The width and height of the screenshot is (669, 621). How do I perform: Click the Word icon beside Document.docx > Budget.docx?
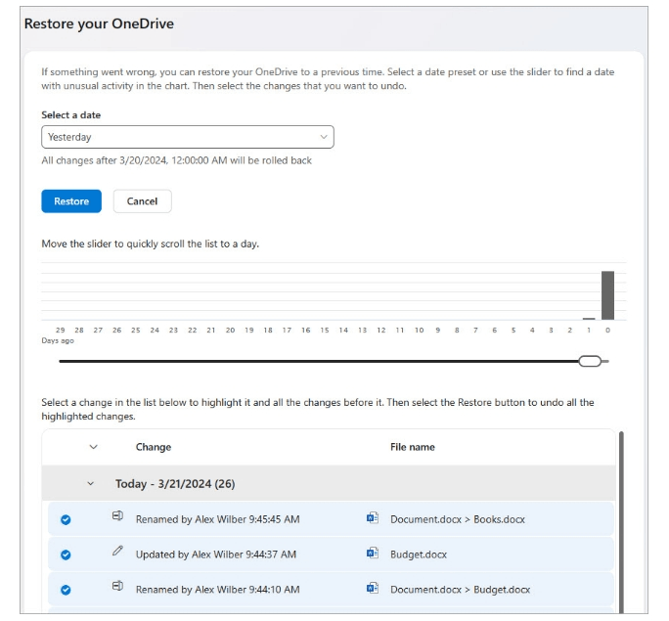tap(373, 588)
